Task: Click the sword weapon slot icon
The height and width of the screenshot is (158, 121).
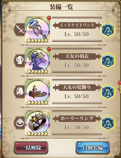Action: (20, 30)
